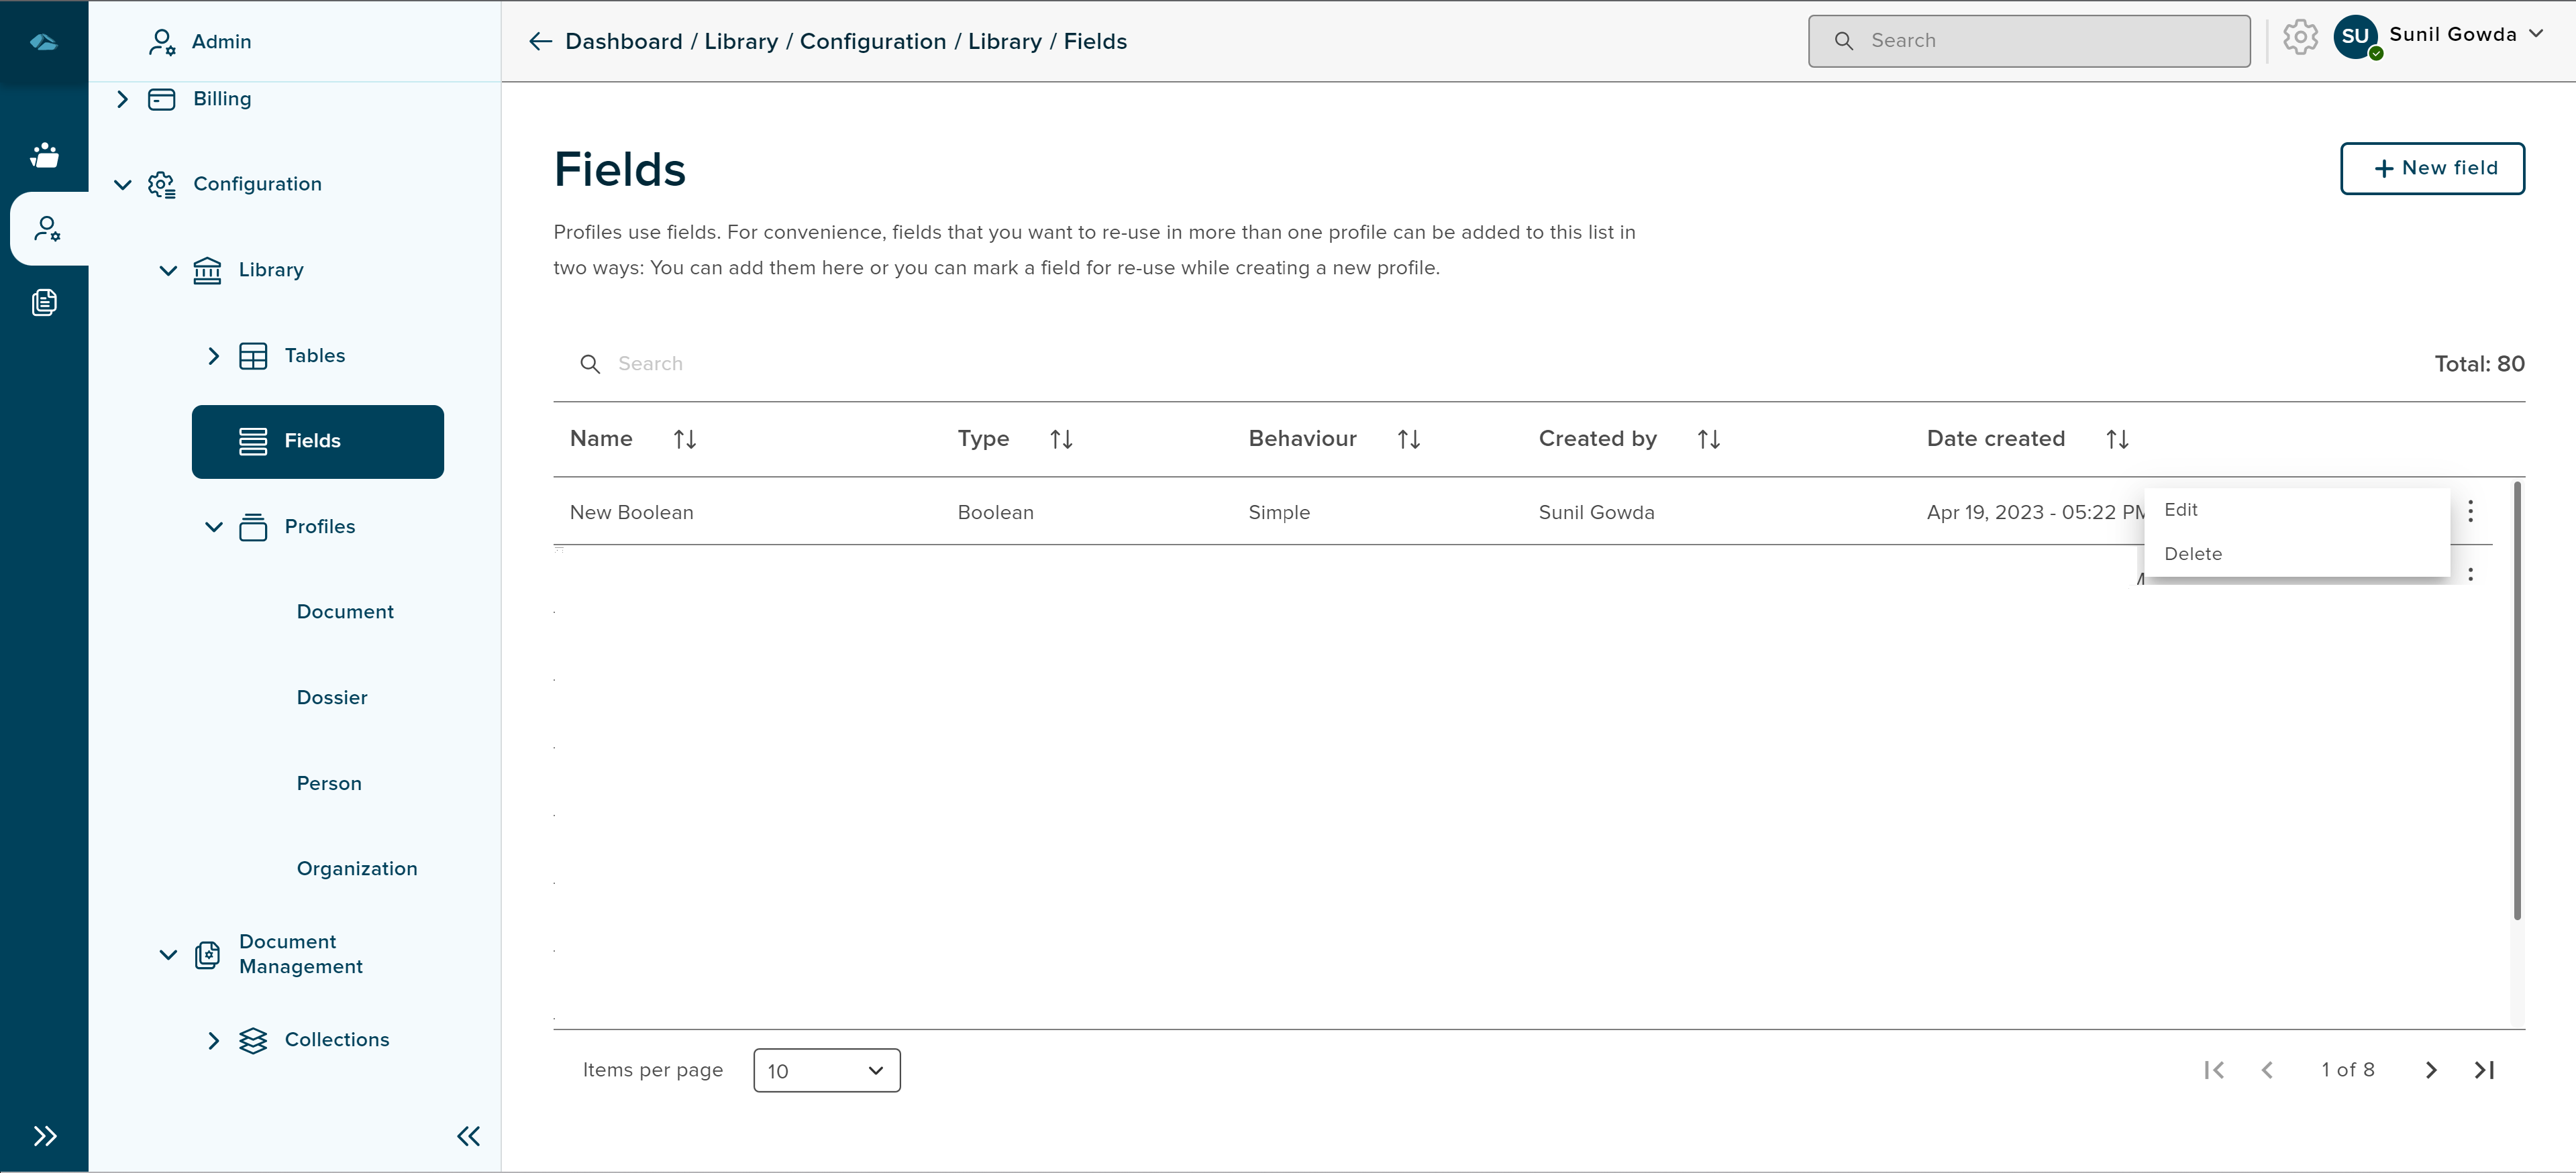Open the documents icon in left rail

point(44,302)
